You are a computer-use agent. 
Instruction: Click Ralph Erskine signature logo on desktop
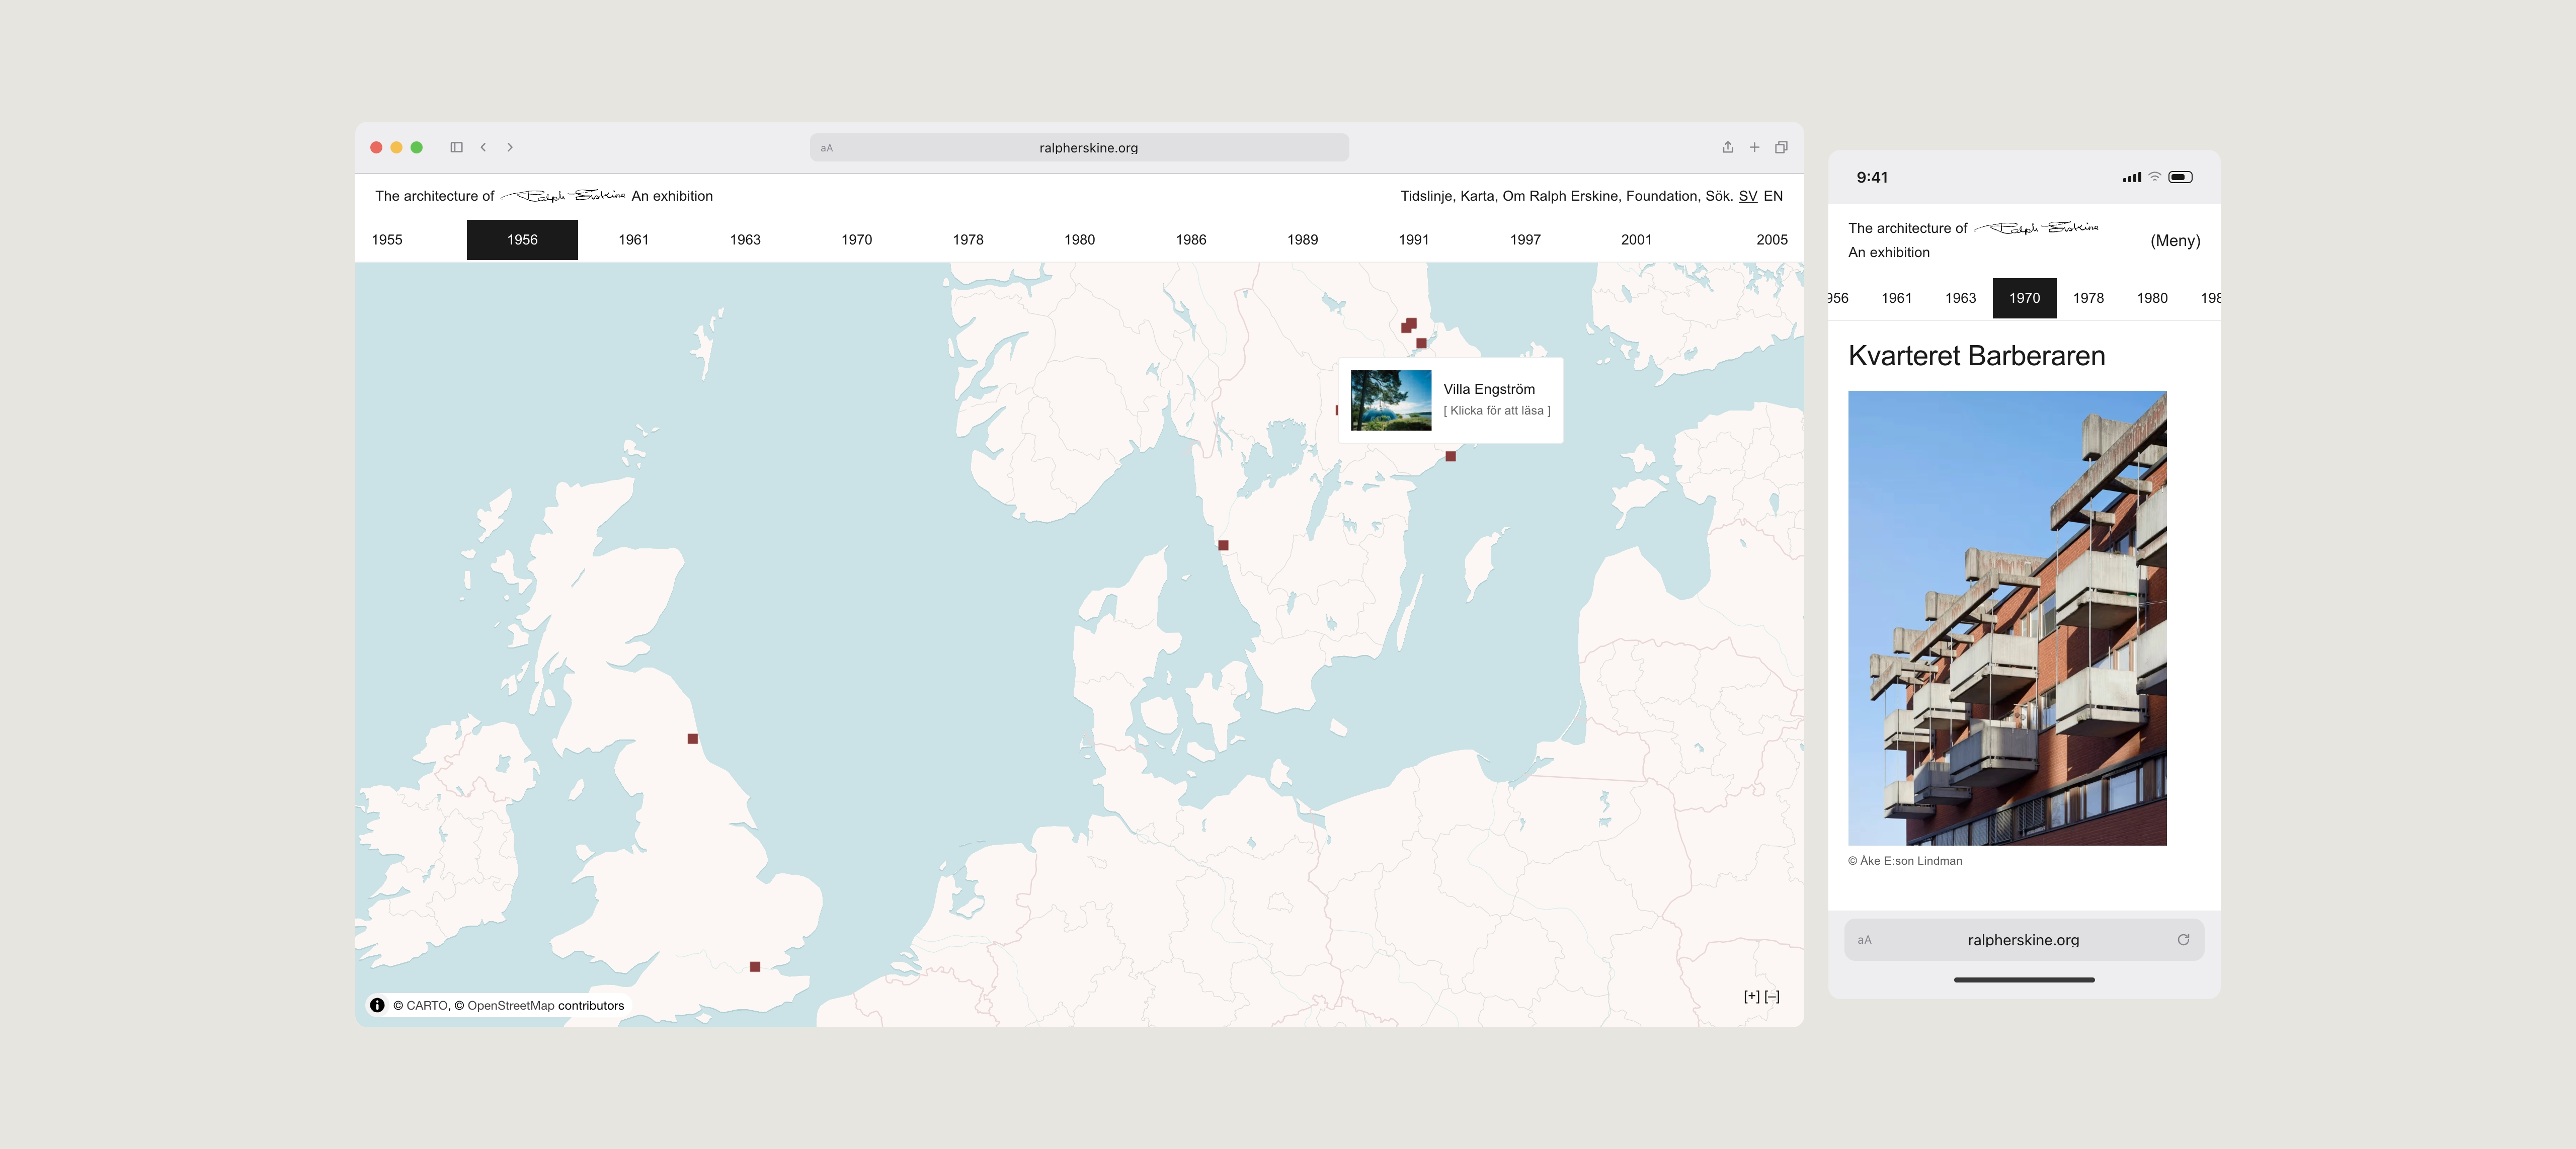point(563,195)
